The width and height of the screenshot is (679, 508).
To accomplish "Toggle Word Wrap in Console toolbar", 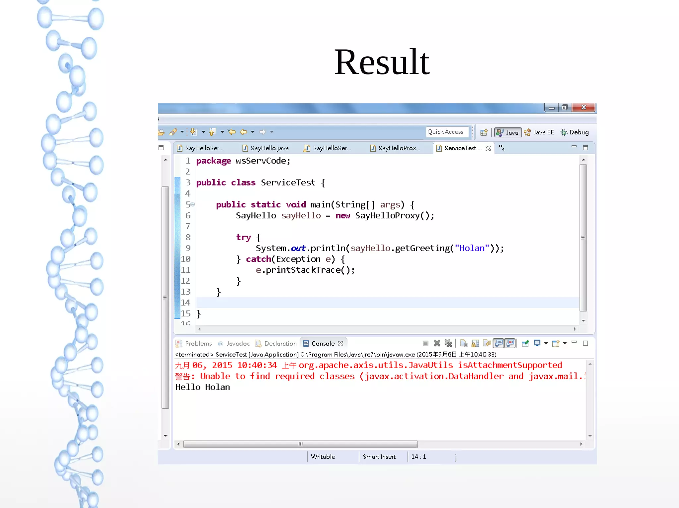I will point(486,344).
